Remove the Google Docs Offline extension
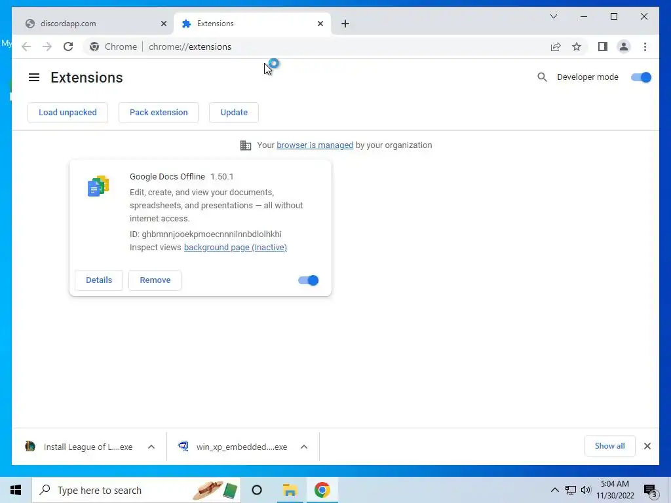Viewport: 671px width, 503px height. coord(155,280)
